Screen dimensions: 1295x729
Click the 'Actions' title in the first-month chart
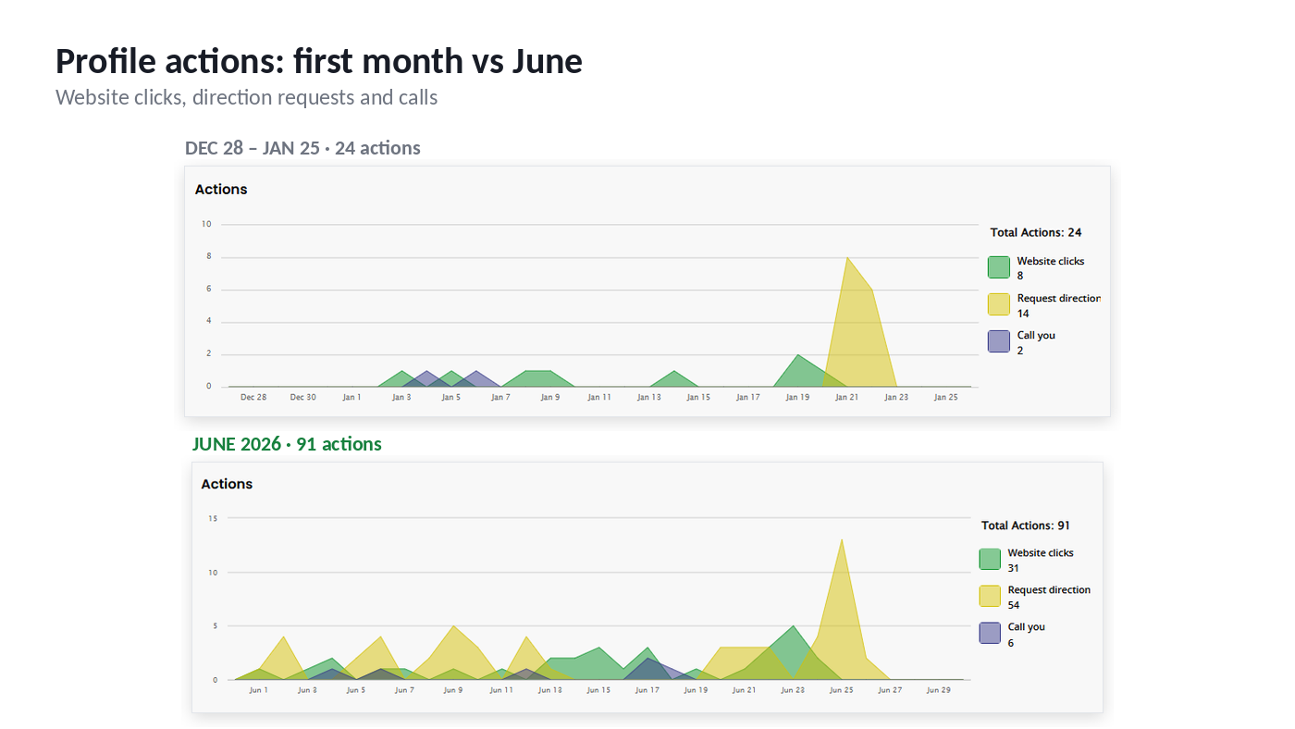point(221,190)
